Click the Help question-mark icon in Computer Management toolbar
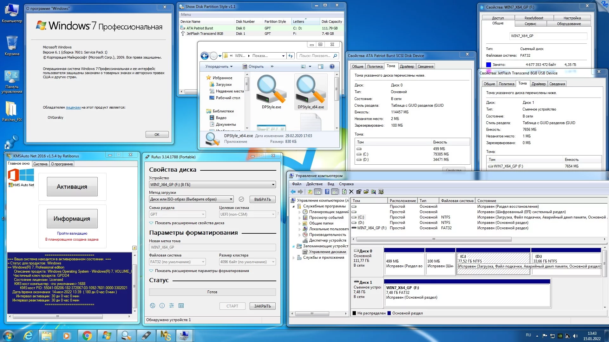Image resolution: width=609 pixels, height=342 pixels. [x=327, y=192]
